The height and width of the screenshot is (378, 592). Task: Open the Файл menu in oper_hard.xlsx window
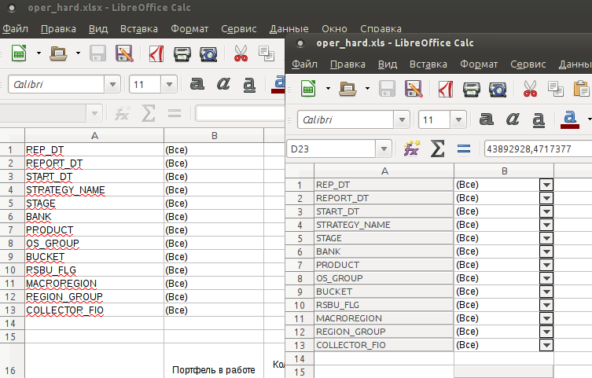(15, 29)
